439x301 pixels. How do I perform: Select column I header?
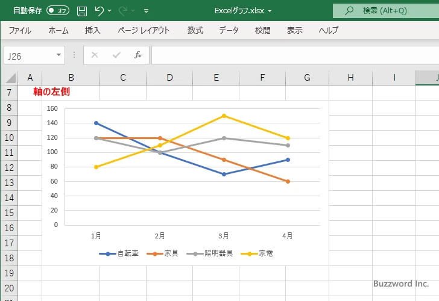tap(394, 78)
